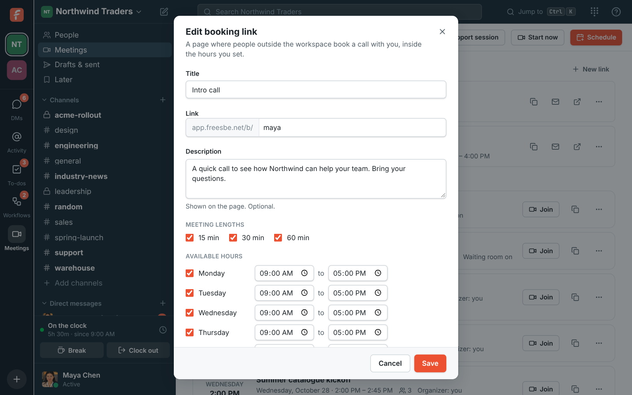Click into the Title input field
The height and width of the screenshot is (395, 632).
[x=316, y=90]
